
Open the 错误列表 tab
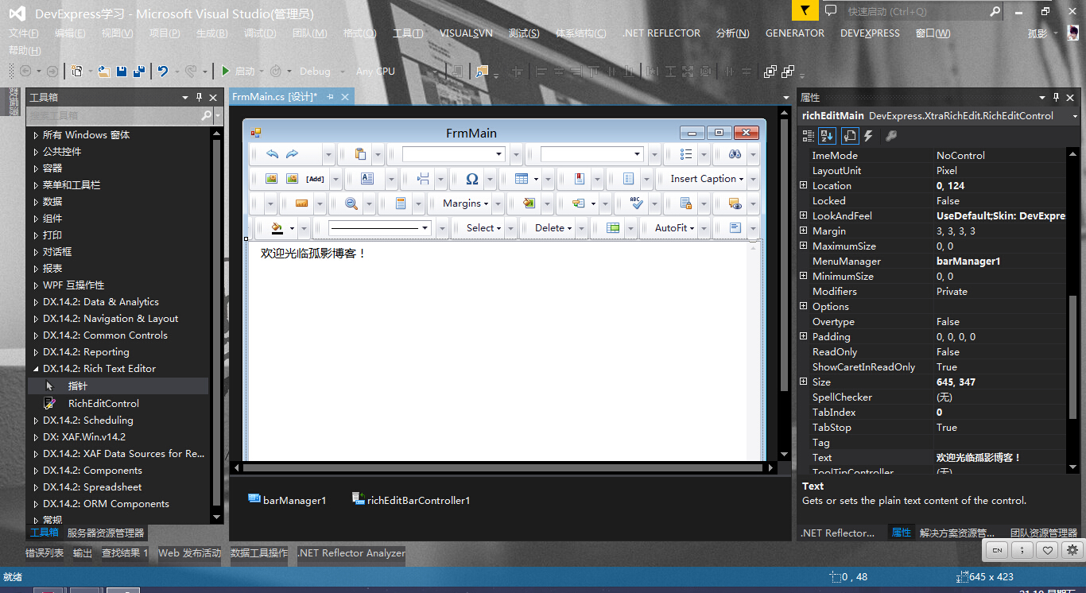coord(45,553)
